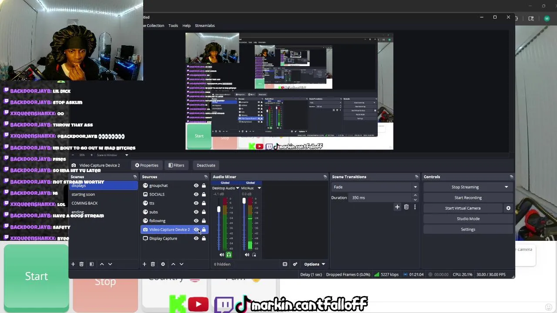Open Desktop Audio source dropdown
Image resolution: width=557 pixels, height=313 pixels.
238,188
